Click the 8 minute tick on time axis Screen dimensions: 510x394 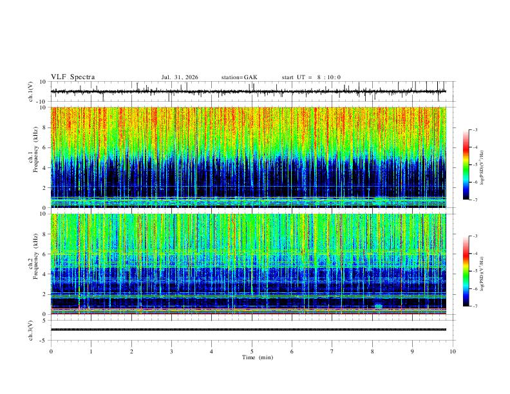[x=372, y=352]
